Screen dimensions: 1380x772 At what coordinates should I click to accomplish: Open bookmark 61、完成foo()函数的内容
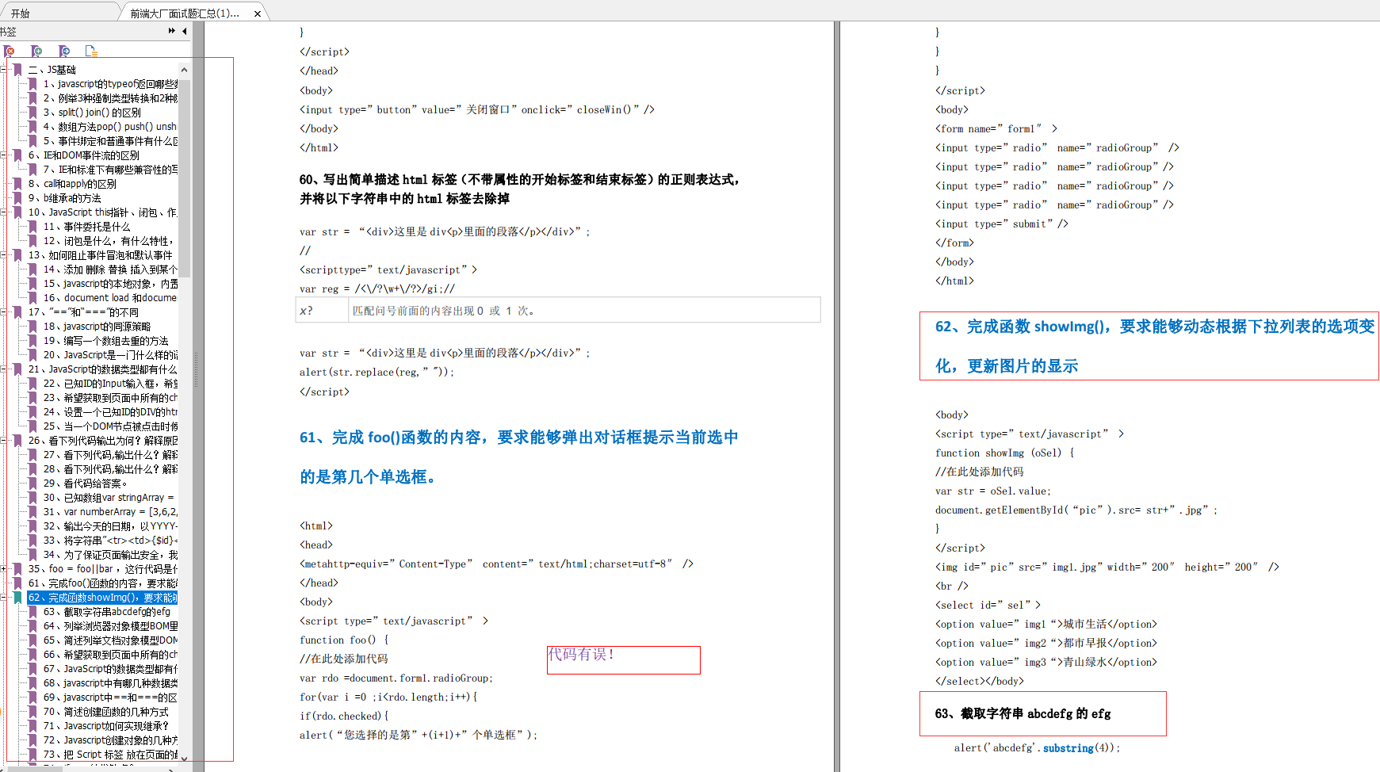[103, 583]
